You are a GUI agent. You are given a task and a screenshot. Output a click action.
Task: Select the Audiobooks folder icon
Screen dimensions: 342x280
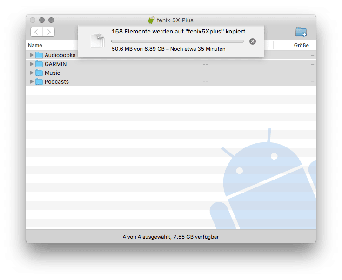tap(39, 55)
